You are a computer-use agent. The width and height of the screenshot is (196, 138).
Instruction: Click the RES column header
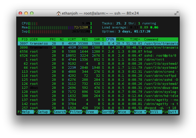(85, 39)
